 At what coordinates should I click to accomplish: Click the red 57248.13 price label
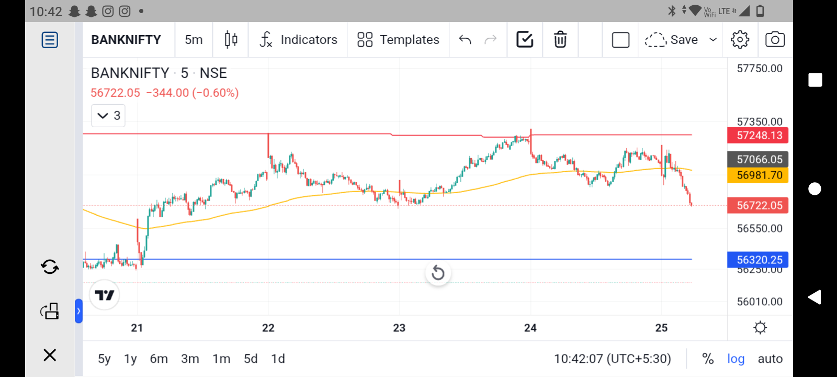tap(758, 136)
